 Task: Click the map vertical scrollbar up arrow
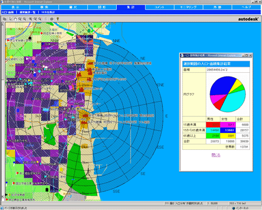(x=3, y=24)
